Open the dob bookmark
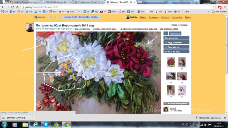 (186, 12)
